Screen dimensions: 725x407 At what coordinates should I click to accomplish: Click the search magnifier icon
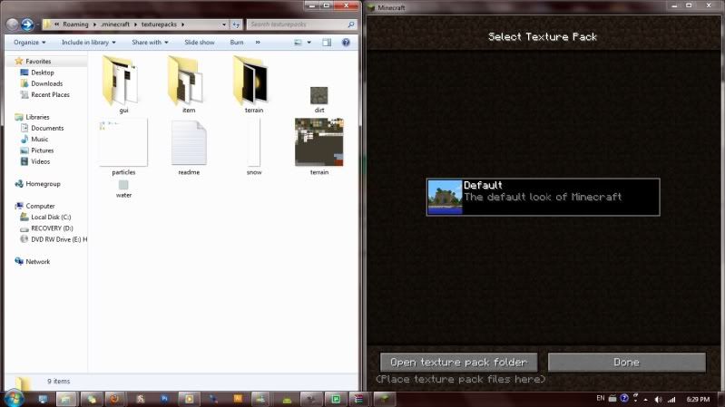click(x=351, y=24)
